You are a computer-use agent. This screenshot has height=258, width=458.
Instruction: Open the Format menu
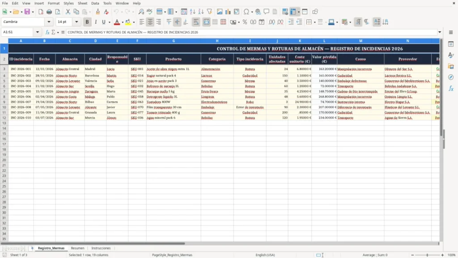(x=54, y=3)
